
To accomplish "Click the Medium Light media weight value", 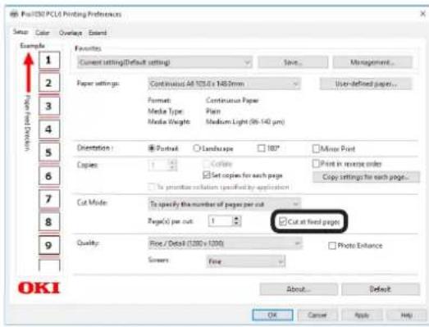I will tap(245, 121).
